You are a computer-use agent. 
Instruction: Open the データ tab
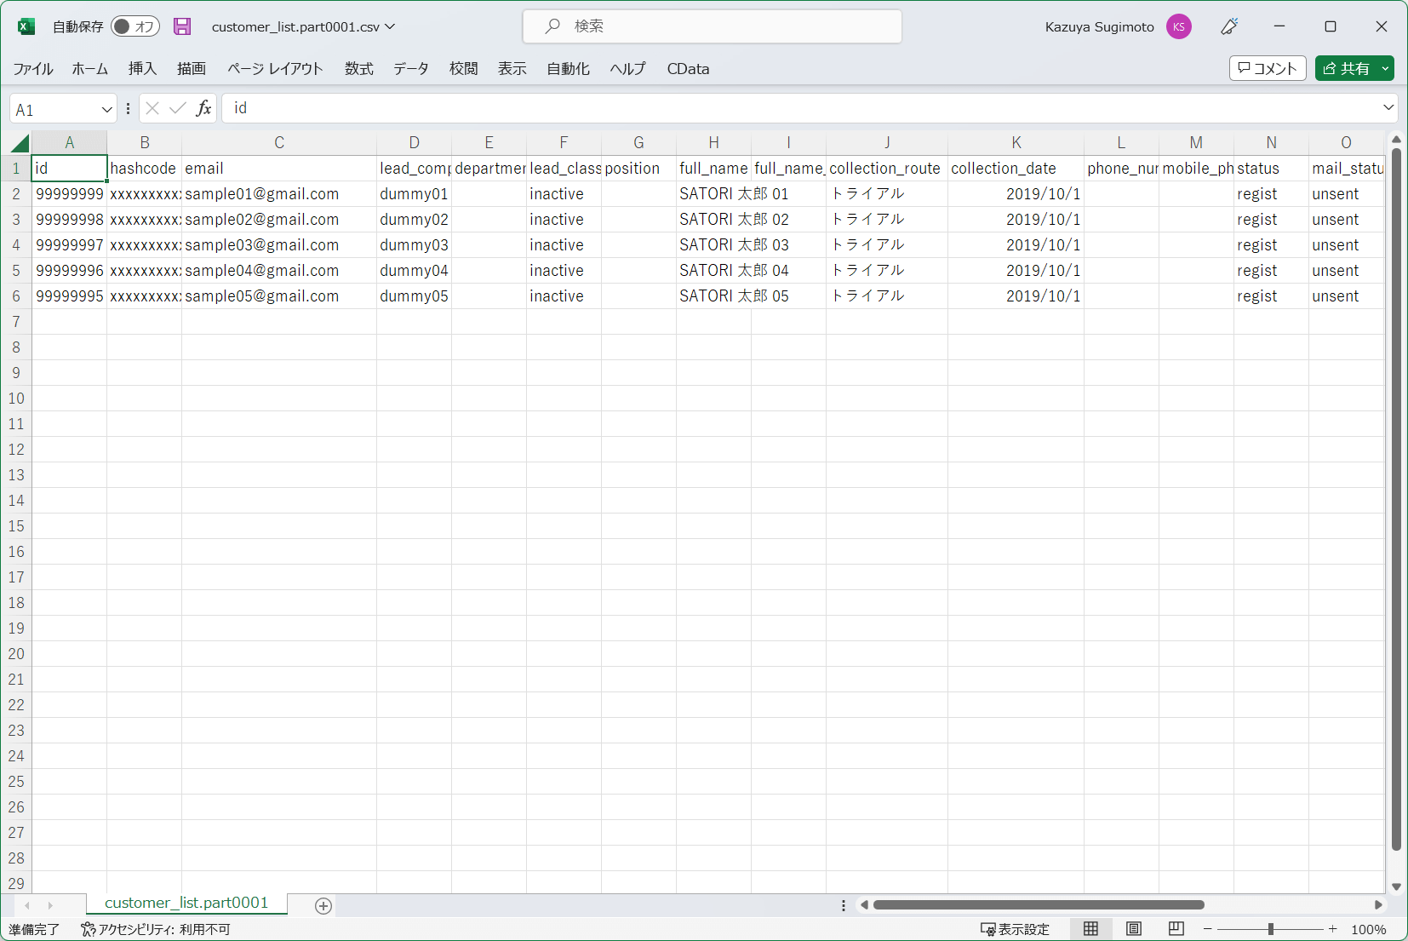pyautogui.click(x=411, y=68)
